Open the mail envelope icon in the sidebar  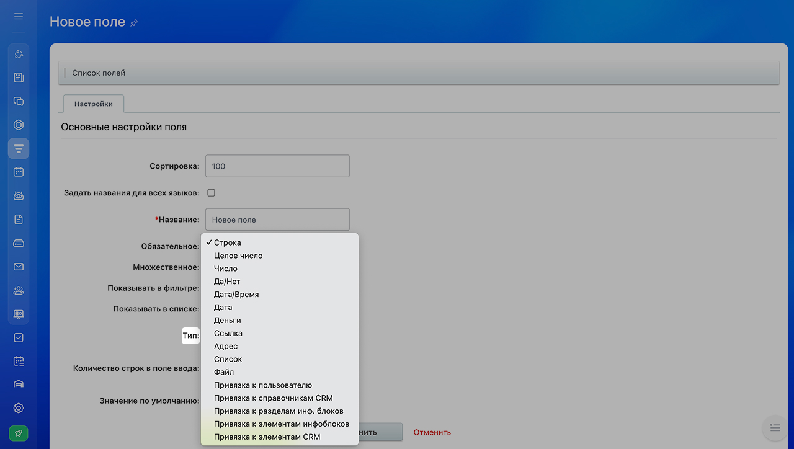coord(19,267)
